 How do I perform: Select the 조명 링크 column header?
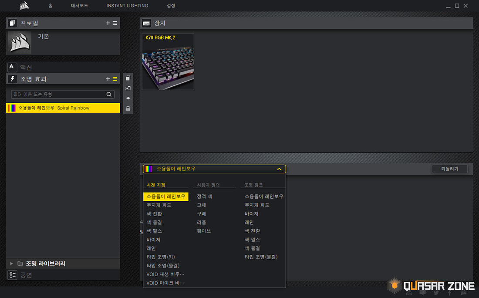coord(253,185)
